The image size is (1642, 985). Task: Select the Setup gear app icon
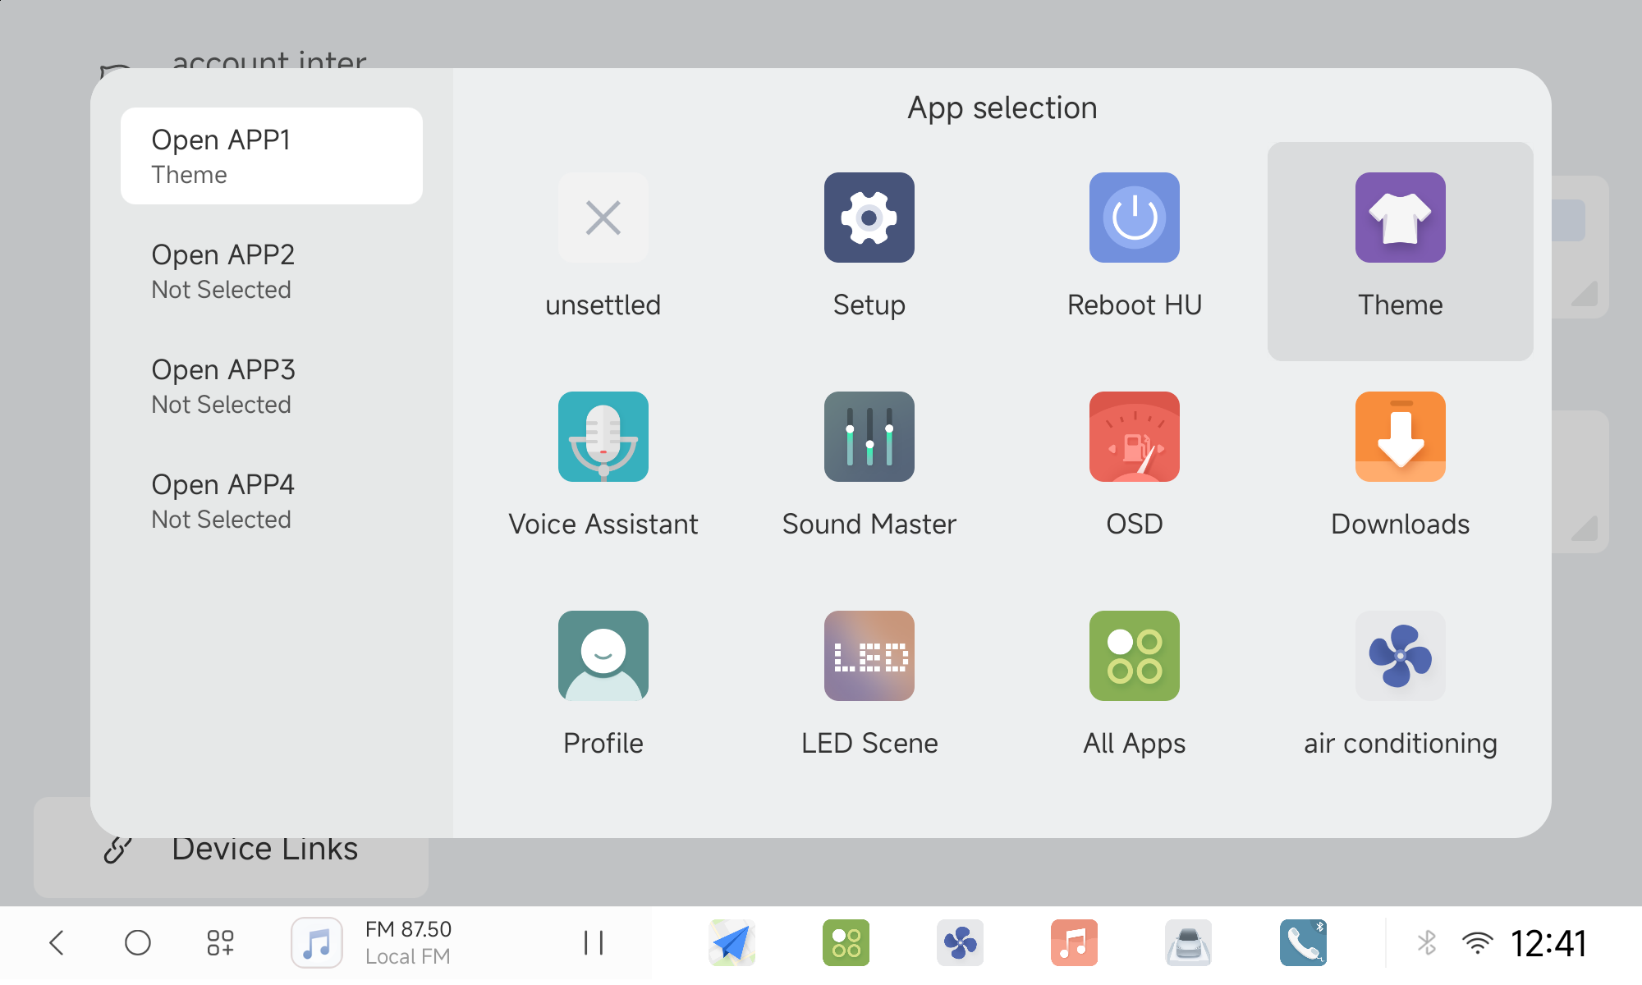(x=869, y=218)
